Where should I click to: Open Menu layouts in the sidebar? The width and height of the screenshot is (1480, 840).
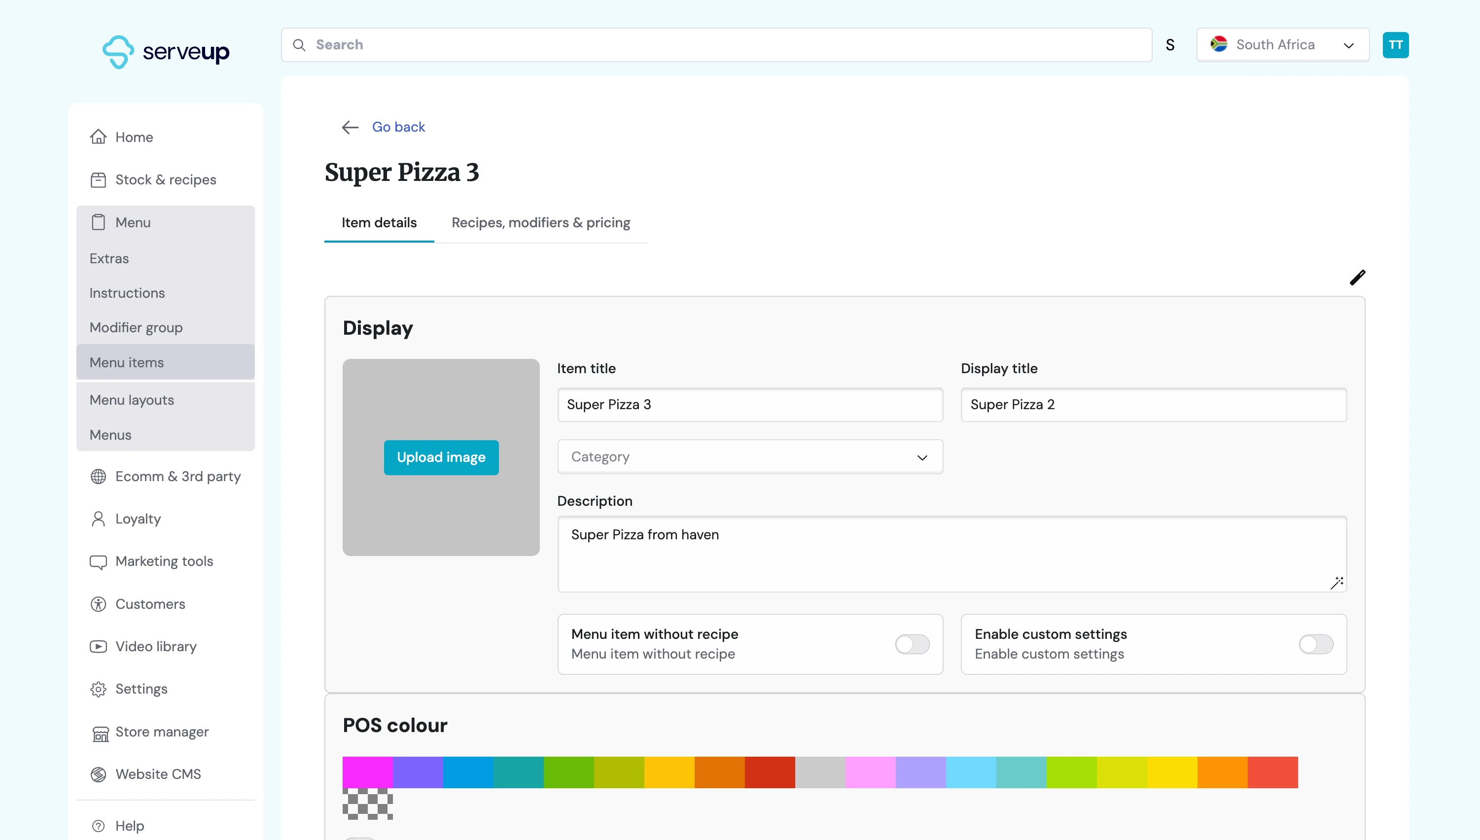pyautogui.click(x=132, y=400)
